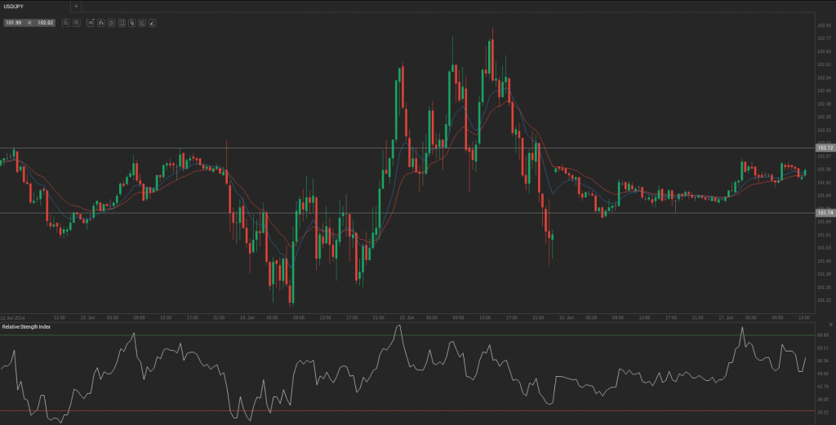Open the chart type icon in toolbar
This screenshot has height=425, width=836.
click(x=100, y=23)
